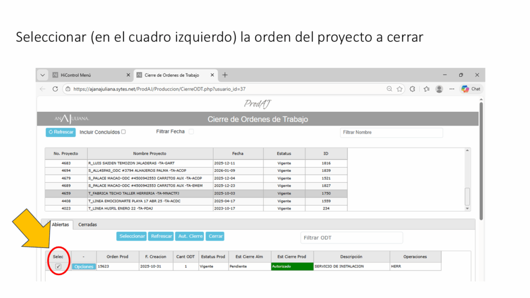The height and width of the screenshot is (298, 530).
Task: Open a new browser tab with plus
Action: (225, 75)
